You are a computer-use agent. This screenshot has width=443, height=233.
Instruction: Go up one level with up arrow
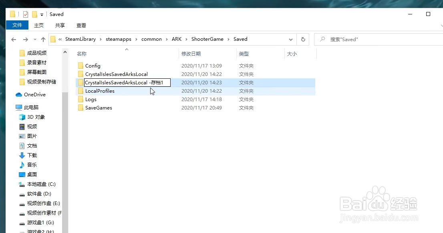coord(43,40)
